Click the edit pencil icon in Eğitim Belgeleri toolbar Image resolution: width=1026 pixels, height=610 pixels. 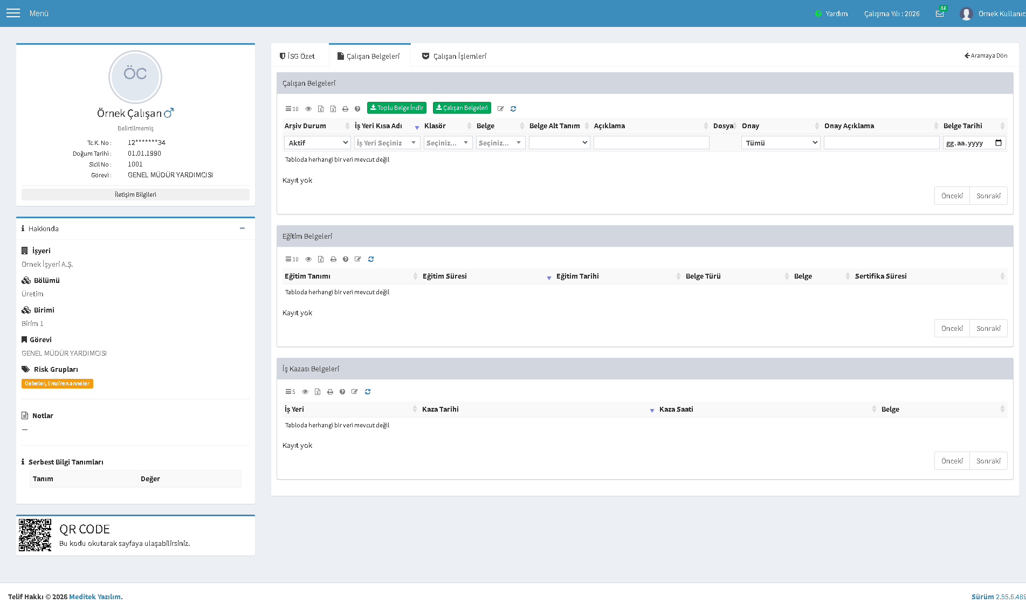pos(358,259)
